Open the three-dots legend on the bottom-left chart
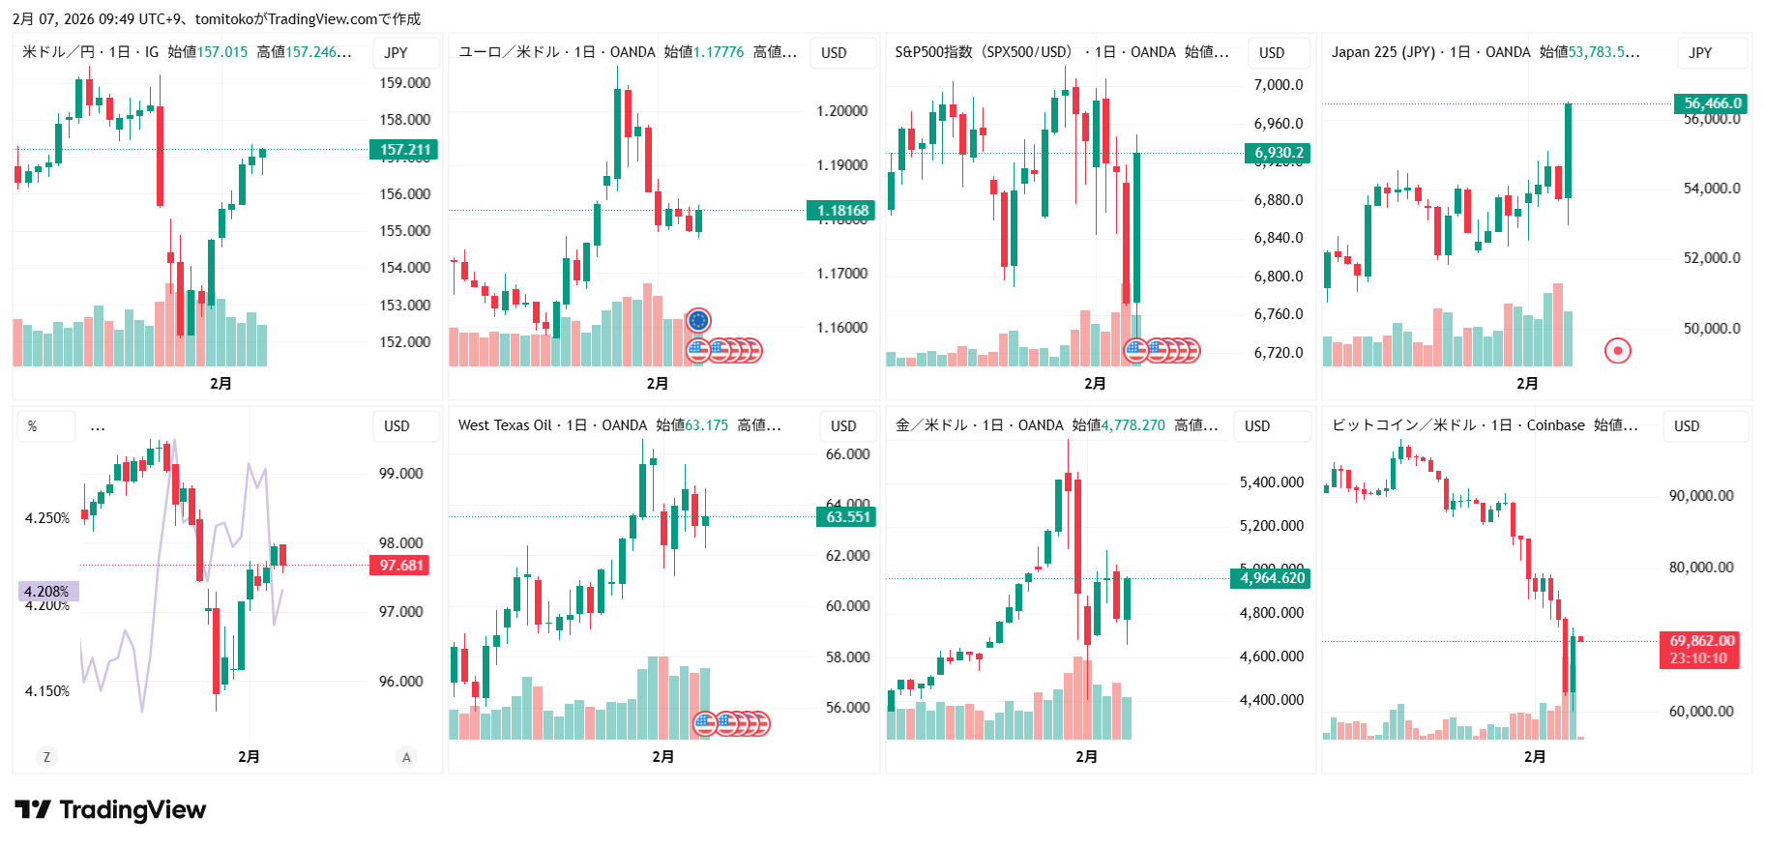This screenshot has height=846, width=1765. 98,426
